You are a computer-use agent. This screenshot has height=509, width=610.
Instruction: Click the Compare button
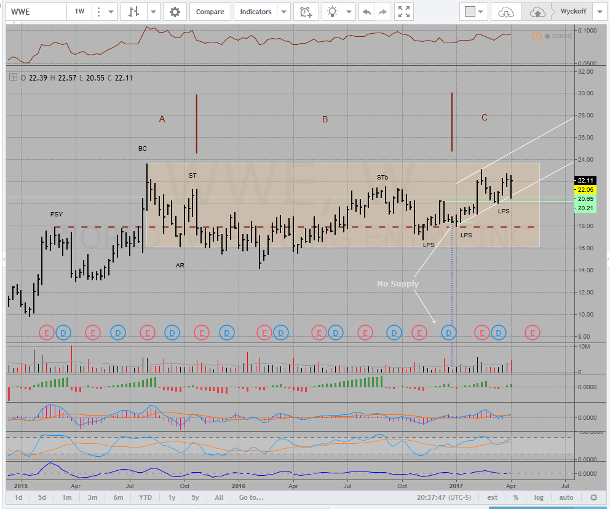pos(210,12)
